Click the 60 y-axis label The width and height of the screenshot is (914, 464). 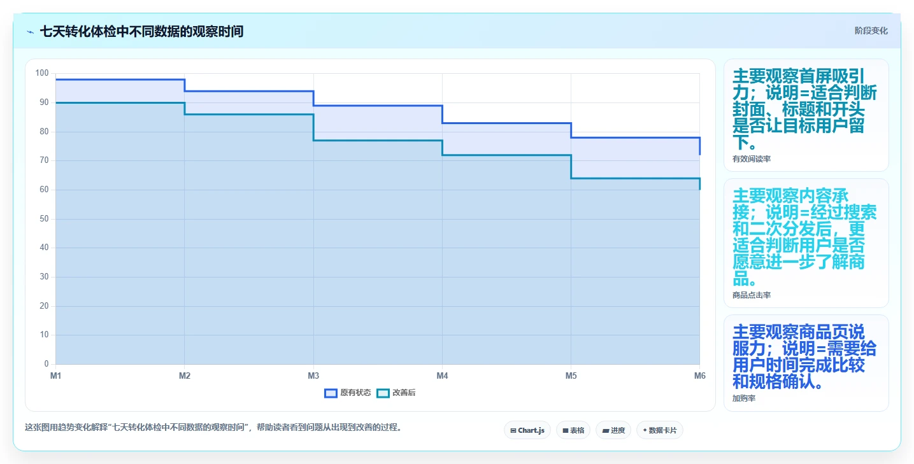(44, 190)
